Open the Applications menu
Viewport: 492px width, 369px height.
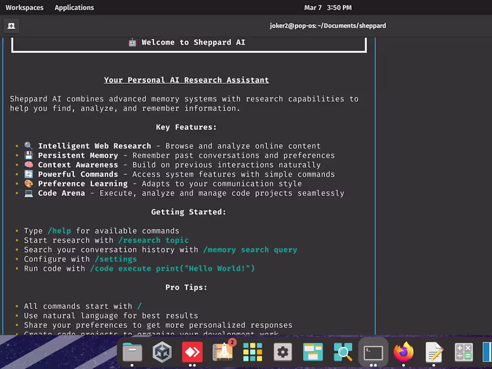[74, 7]
